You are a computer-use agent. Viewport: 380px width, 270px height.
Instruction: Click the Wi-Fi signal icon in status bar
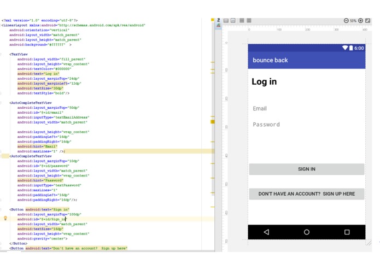coord(345,48)
